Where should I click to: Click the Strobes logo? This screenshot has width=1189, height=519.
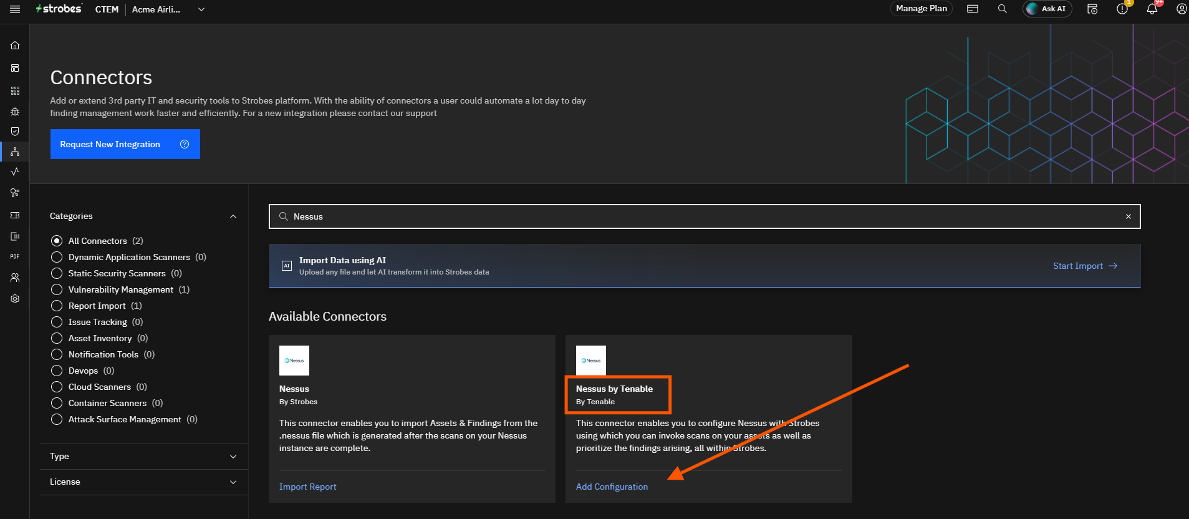(x=59, y=9)
